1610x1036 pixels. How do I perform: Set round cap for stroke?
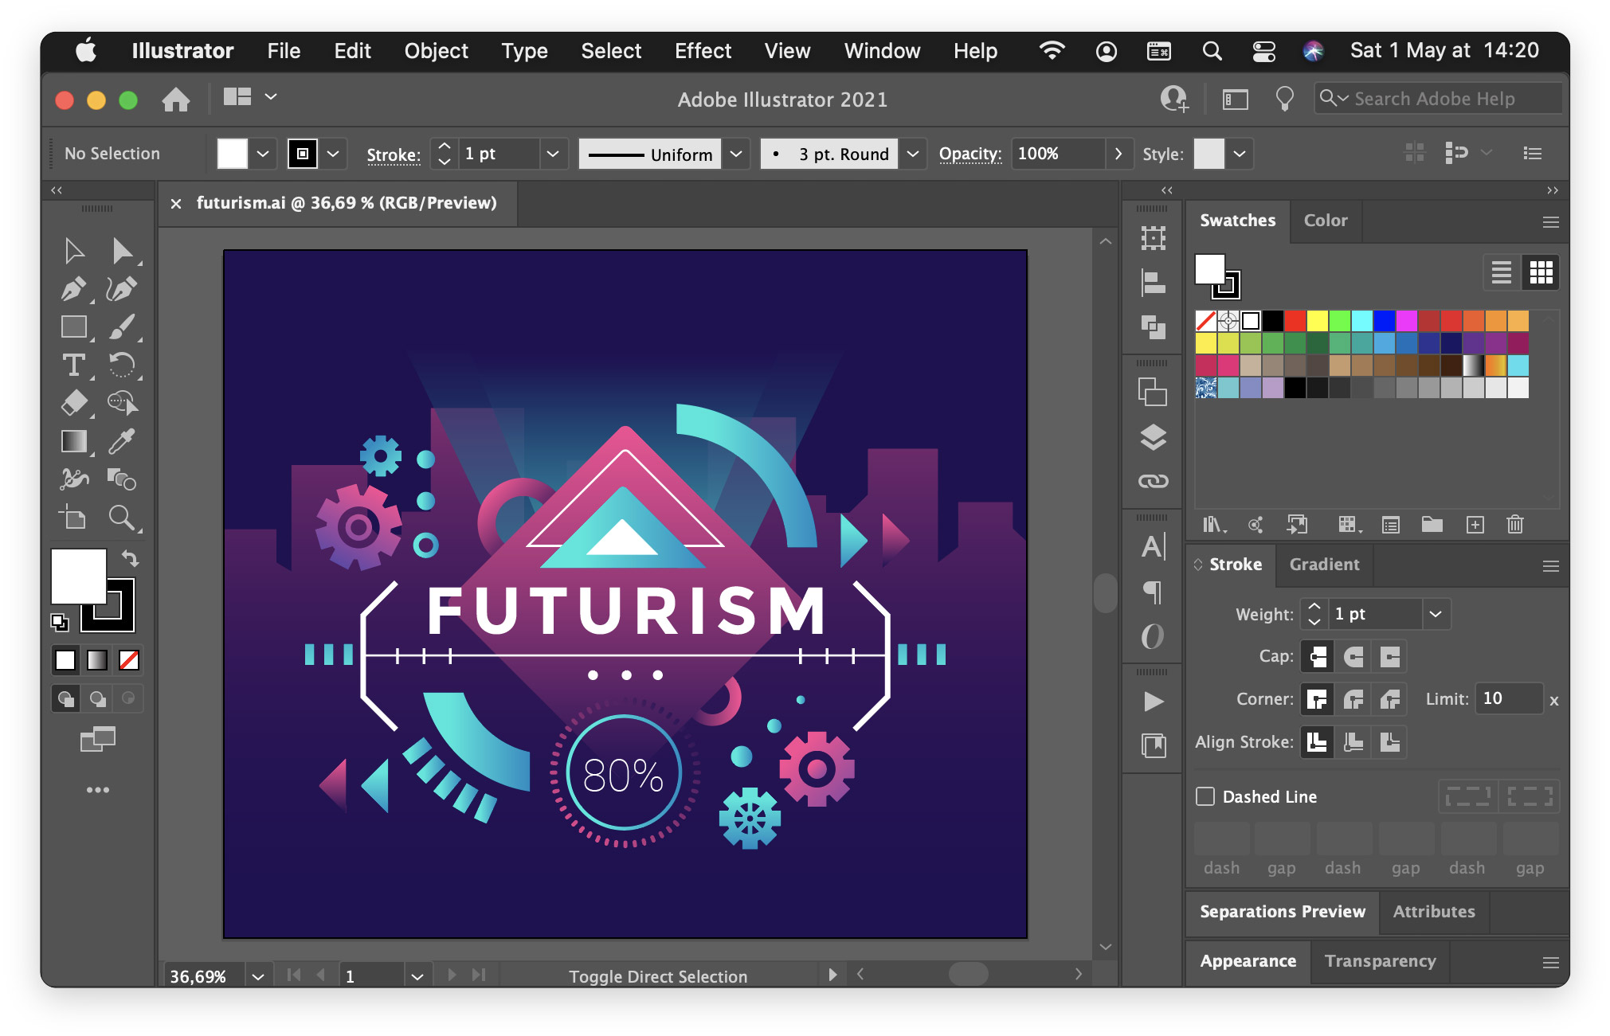tap(1353, 657)
